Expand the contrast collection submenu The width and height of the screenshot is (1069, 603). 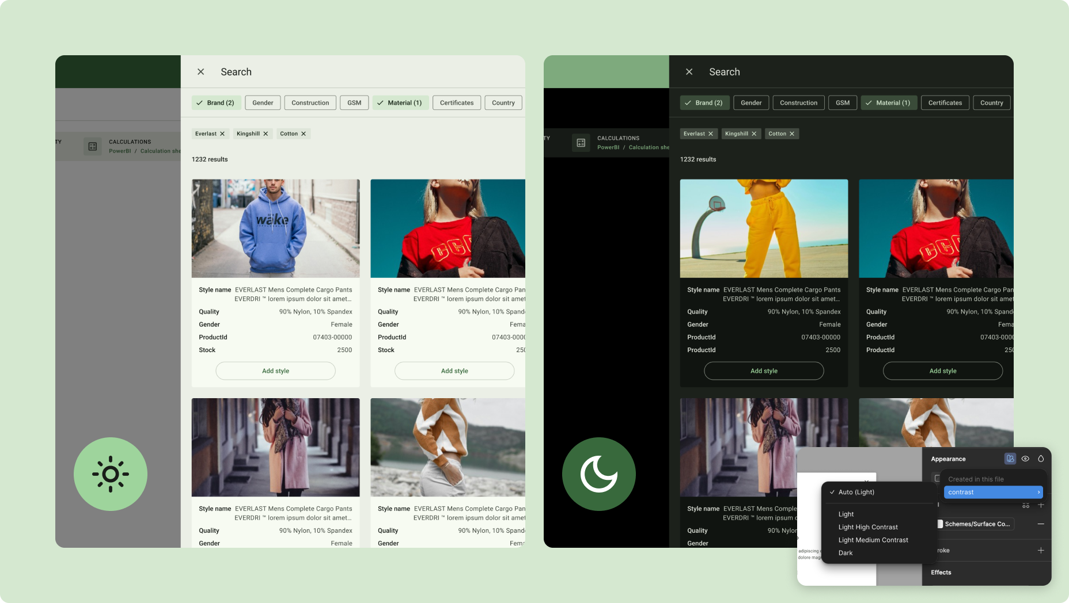tap(994, 492)
